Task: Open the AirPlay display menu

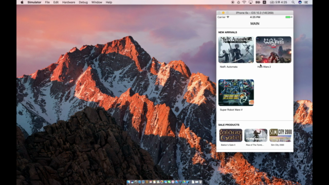Action: tap(250, 2)
